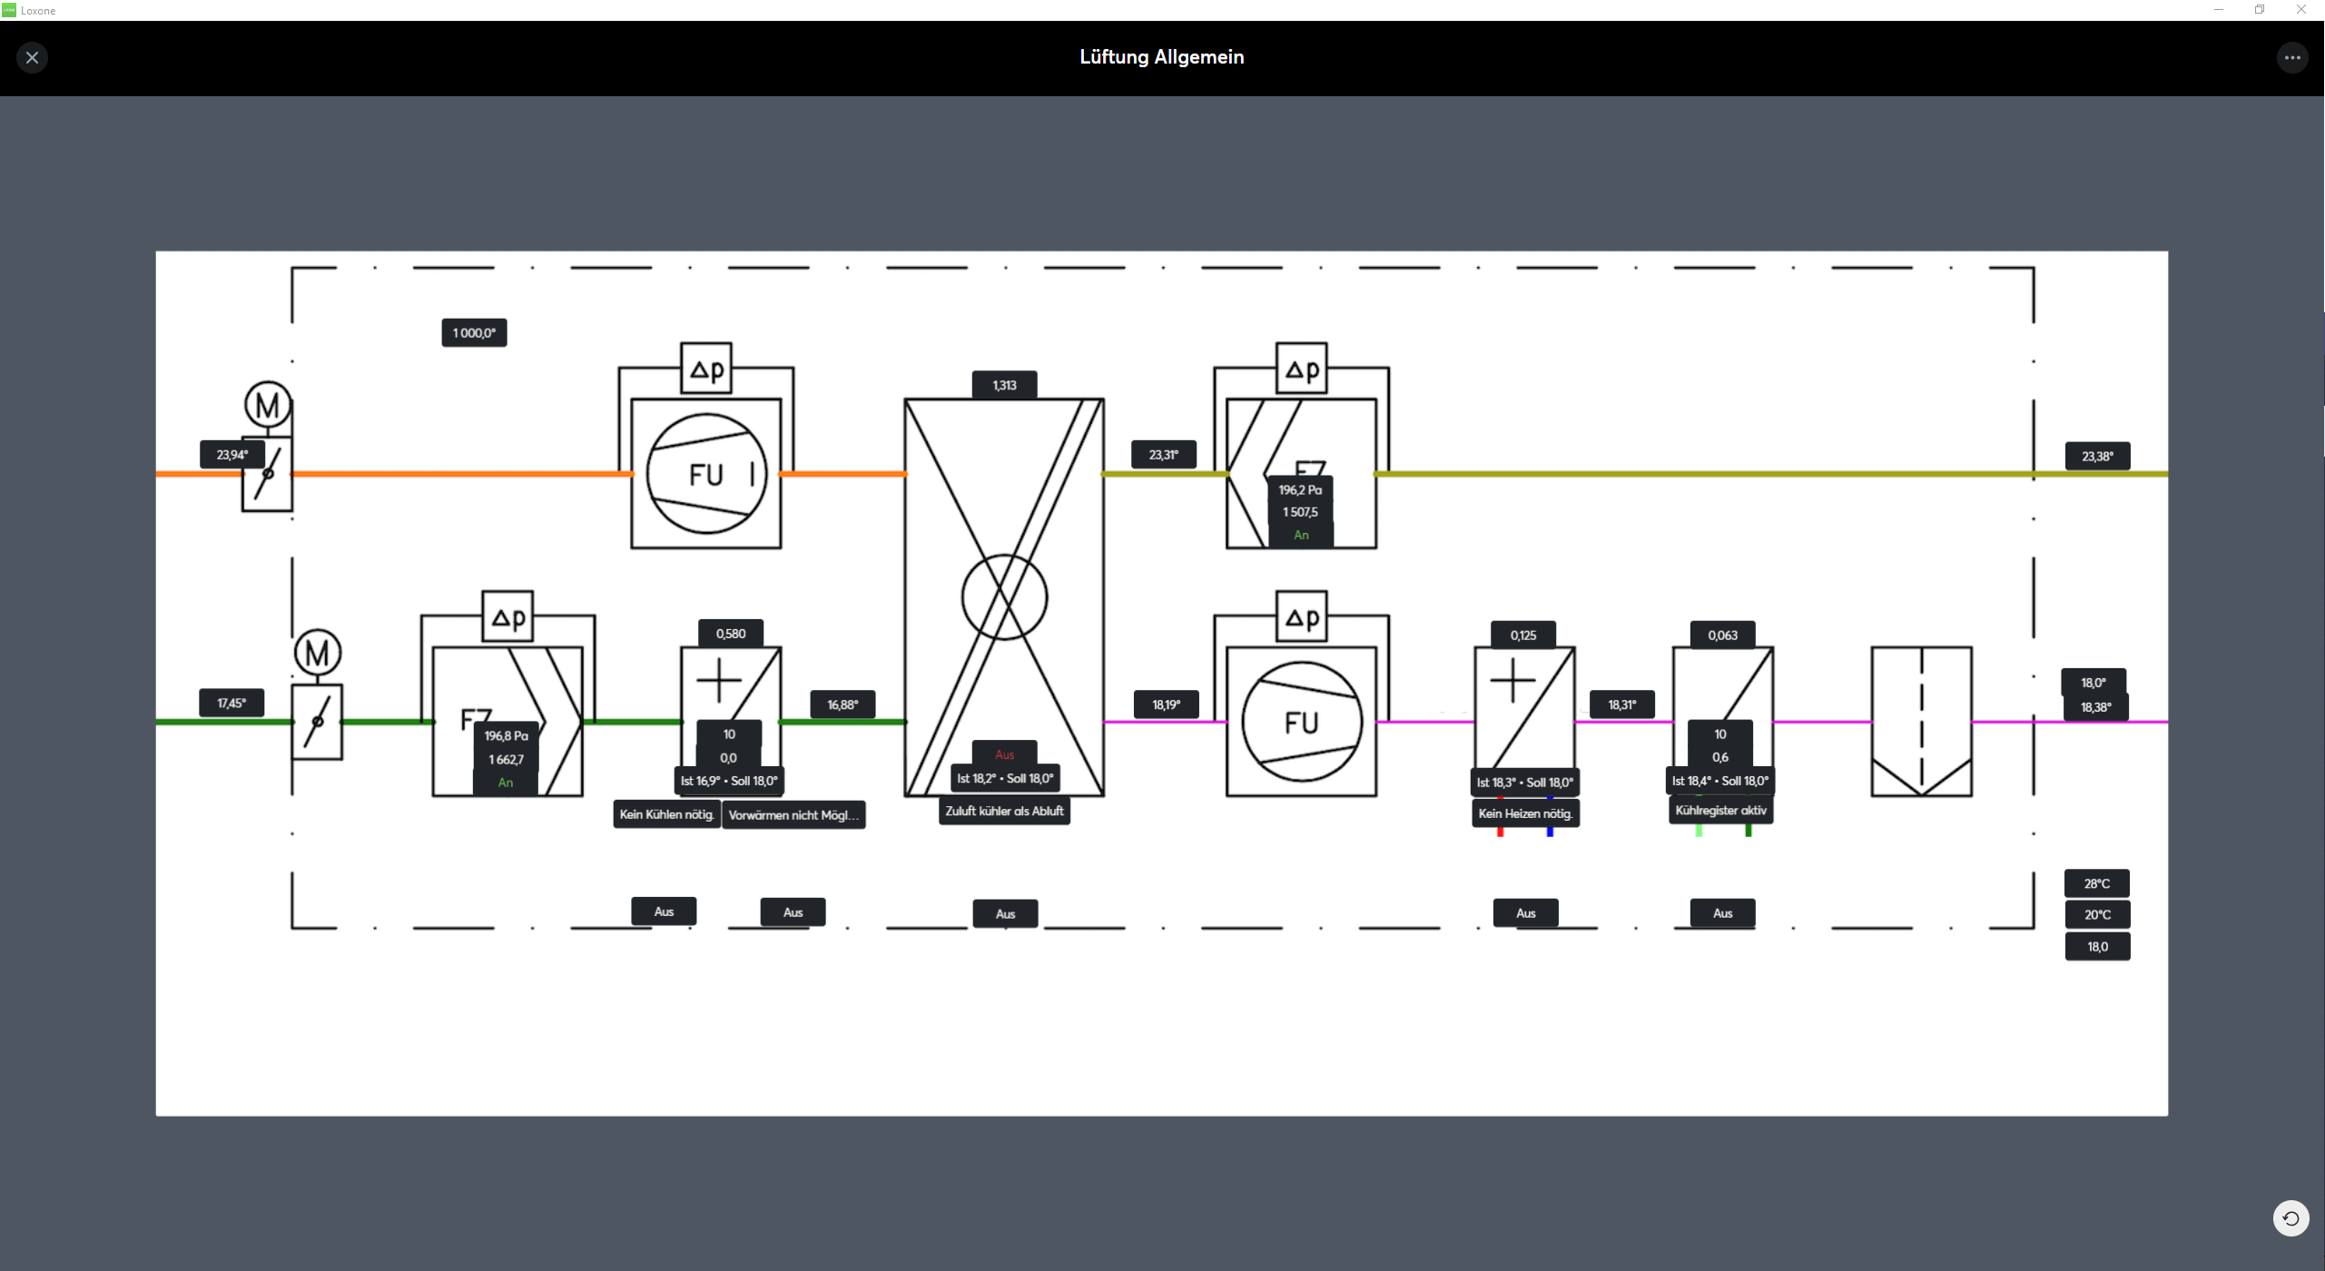Click the upper motor damper M symbol

[268, 405]
